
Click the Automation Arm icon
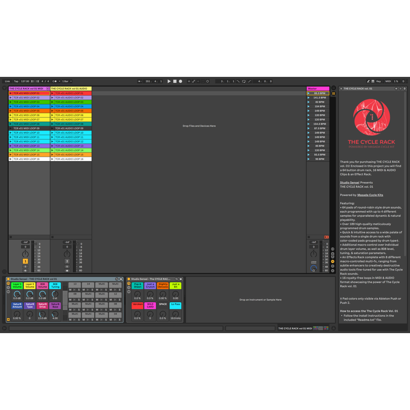pos(193,81)
